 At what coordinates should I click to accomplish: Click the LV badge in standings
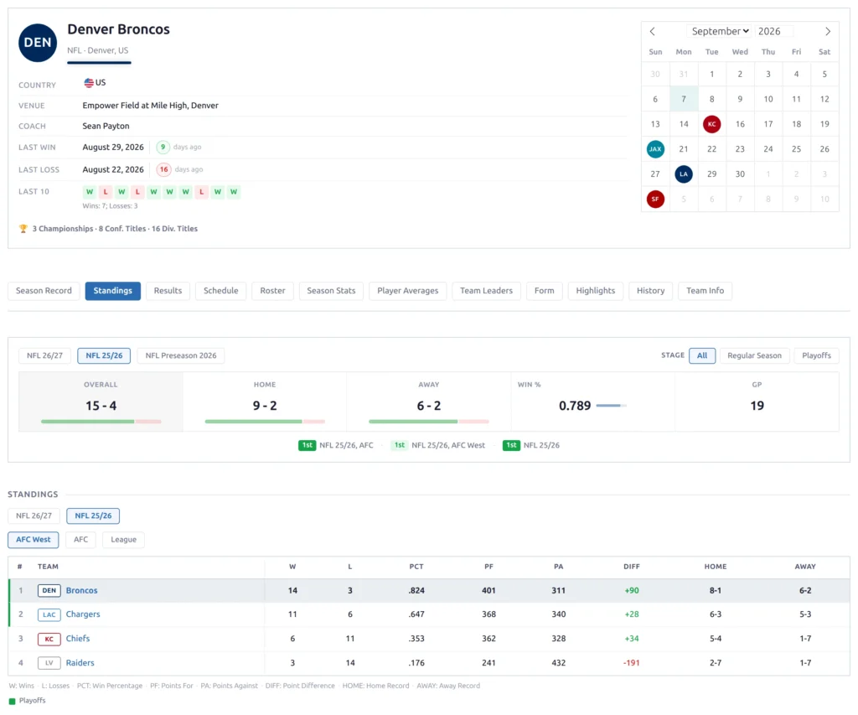[49, 663]
